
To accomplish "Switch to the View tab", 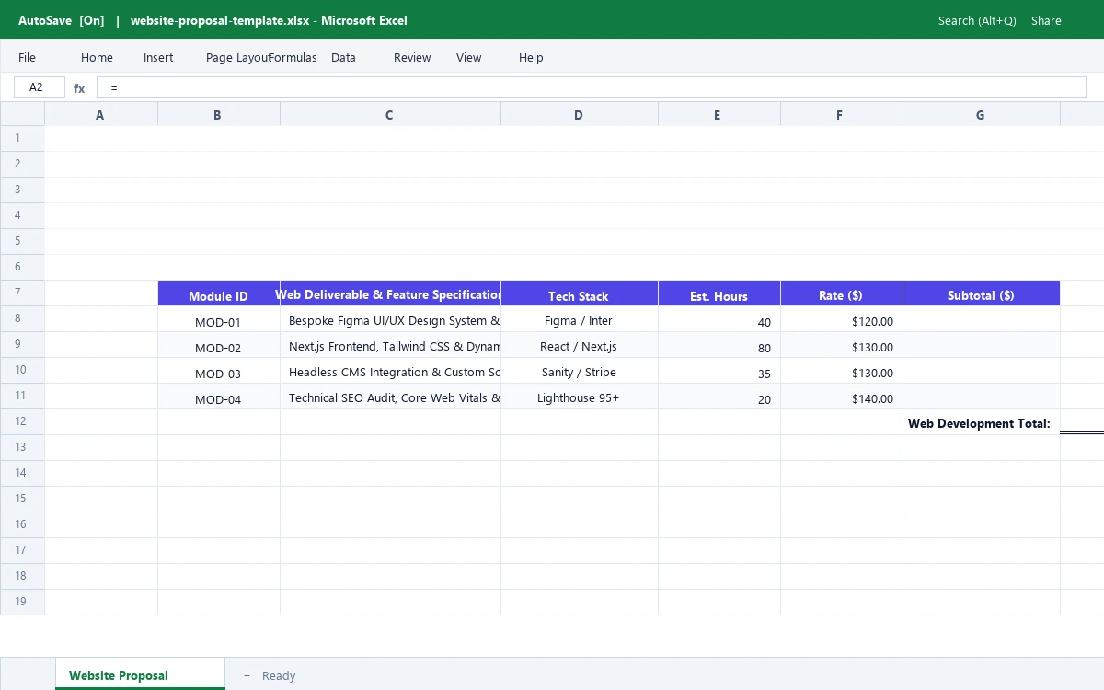I will pyautogui.click(x=469, y=57).
